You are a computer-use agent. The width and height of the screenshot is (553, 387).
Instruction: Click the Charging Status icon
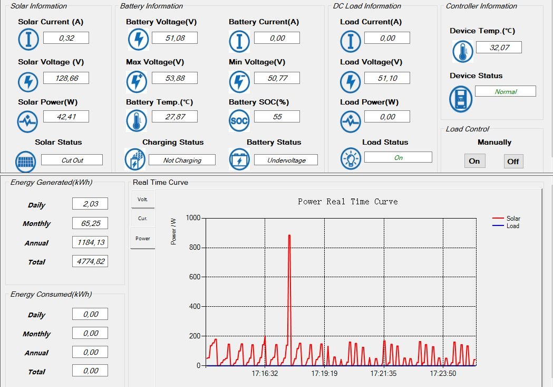click(x=135, y=159)
